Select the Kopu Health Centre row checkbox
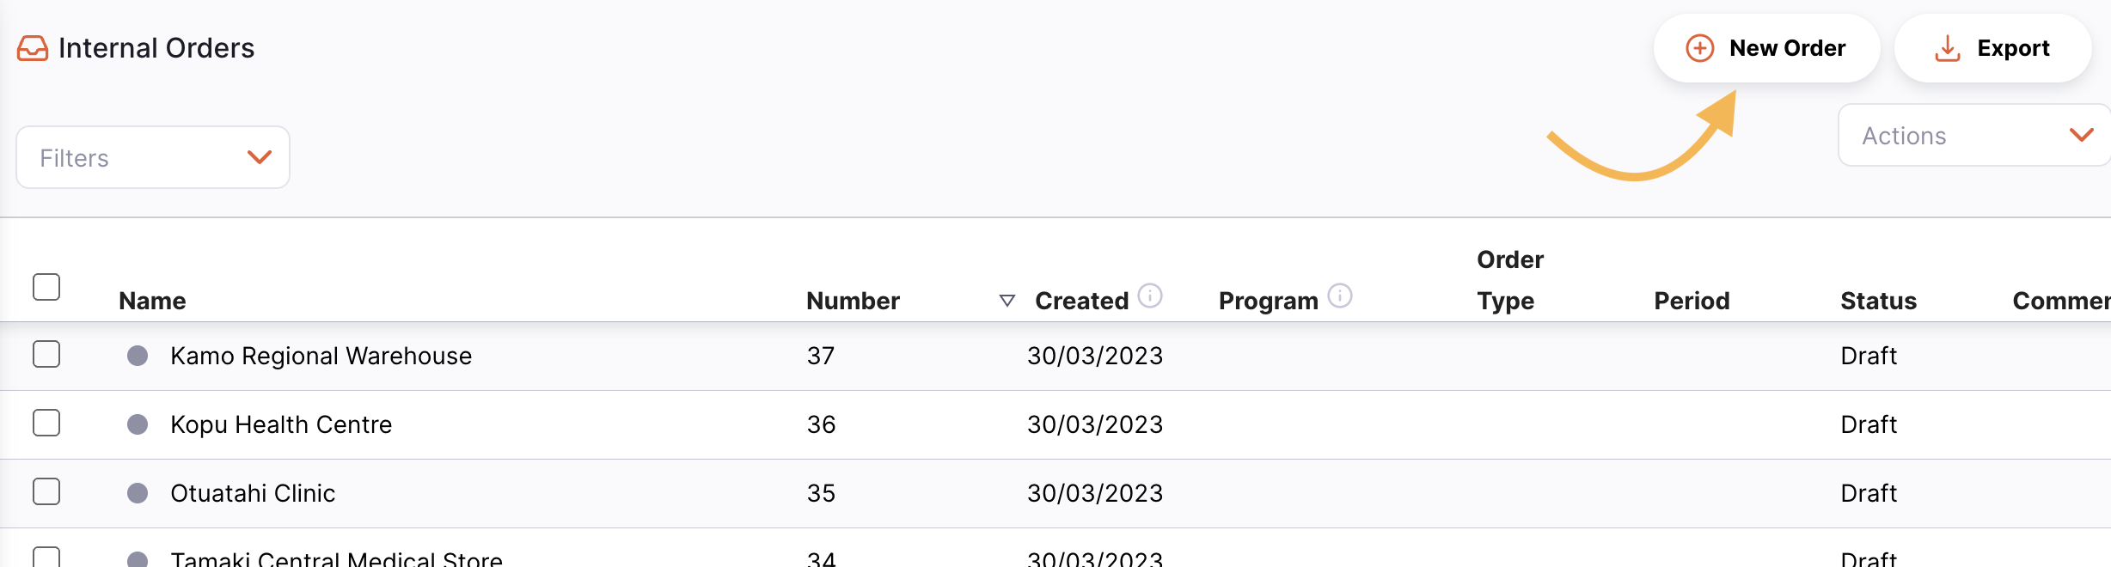This screenshot has height=567, width=2111. (46, 423)
